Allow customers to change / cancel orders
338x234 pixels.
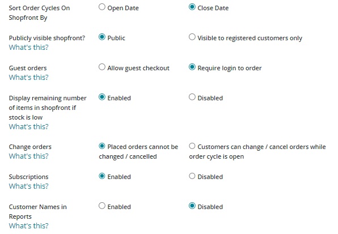192,146
